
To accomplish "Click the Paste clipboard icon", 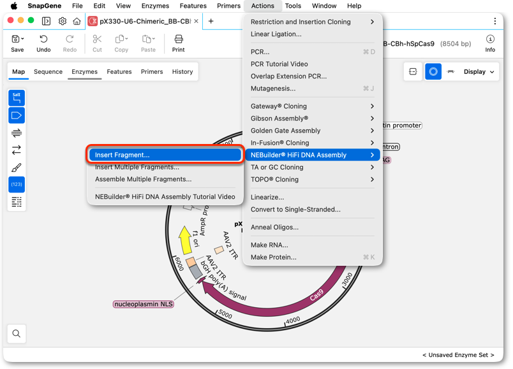I will pos(146,40).
